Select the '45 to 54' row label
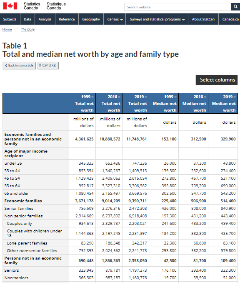 [12, 178]
